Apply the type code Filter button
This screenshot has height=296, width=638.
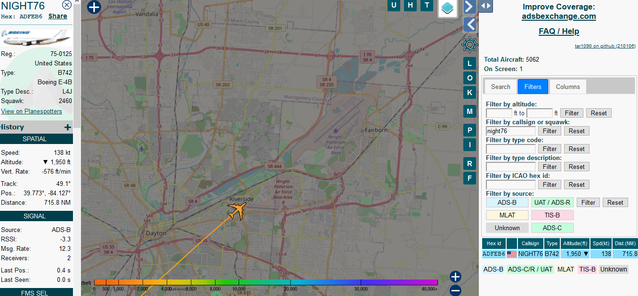click(550, 149)
